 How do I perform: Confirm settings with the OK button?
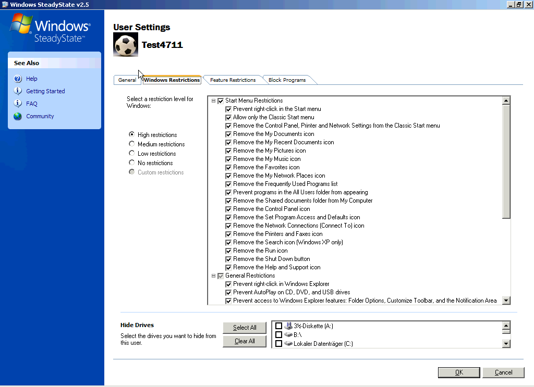click(x=459, y=372)
